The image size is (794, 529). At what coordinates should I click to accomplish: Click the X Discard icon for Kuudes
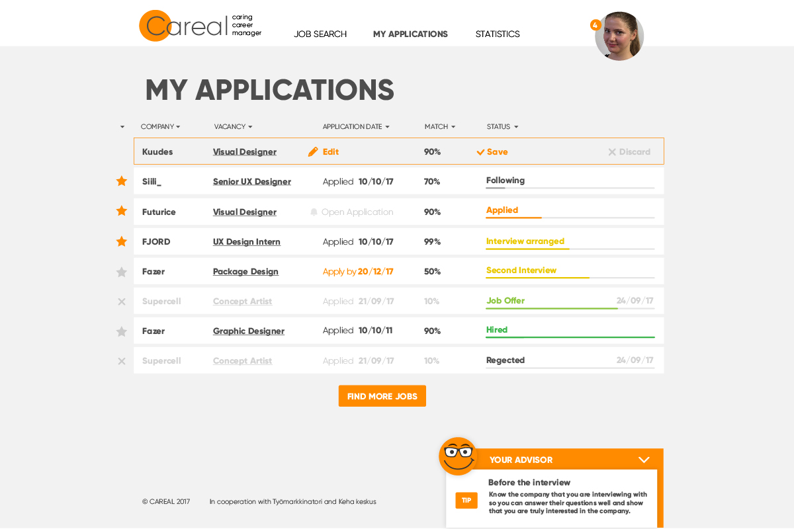point(612,152)
